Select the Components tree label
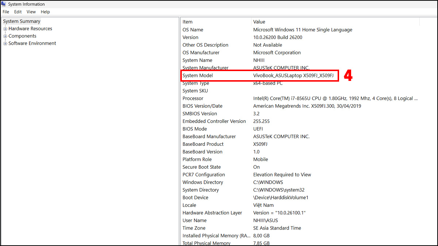Image resolution: width=438 pixels, height=246 pixels. pyautogui.click(x=22, y=36)
